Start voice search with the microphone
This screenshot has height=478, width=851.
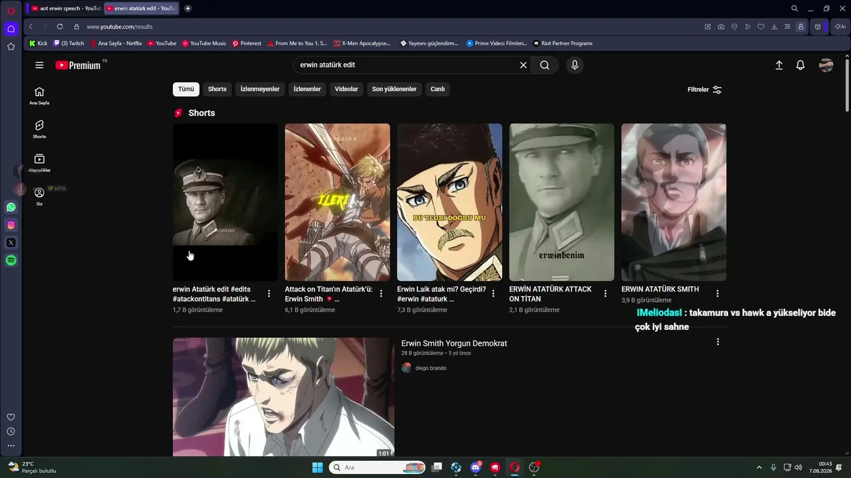click(x=575, y=65)
